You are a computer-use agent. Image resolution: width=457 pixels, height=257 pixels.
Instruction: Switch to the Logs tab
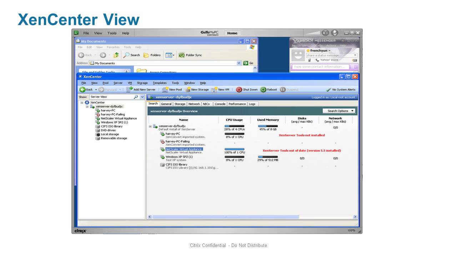(x=252, y=104)
